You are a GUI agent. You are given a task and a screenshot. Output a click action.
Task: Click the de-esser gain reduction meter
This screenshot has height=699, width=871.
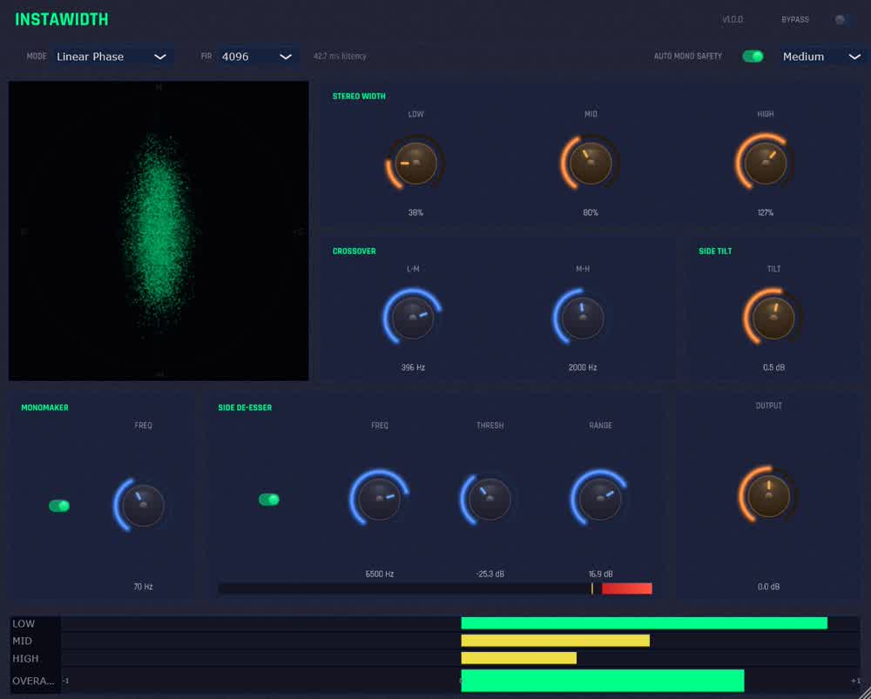435,588
